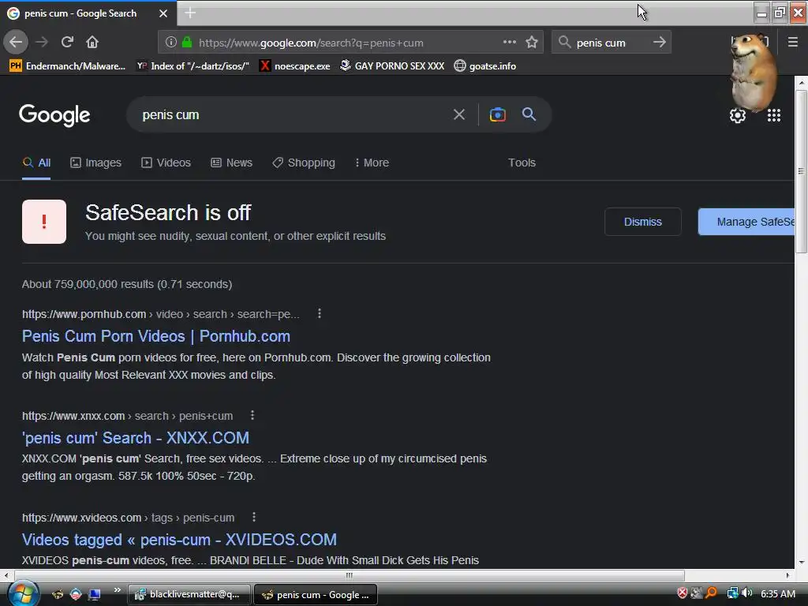This screenshot has height=606, width=808.
Task: Open the Endermanch/Malware bookmark
Action: 68,66
